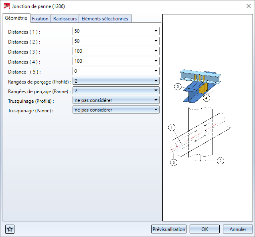Image resolution: width=255 pixels, height=237 pixels.
Task: Expand the Distance (5) dropdown arrow
Action: click(156, 71)
